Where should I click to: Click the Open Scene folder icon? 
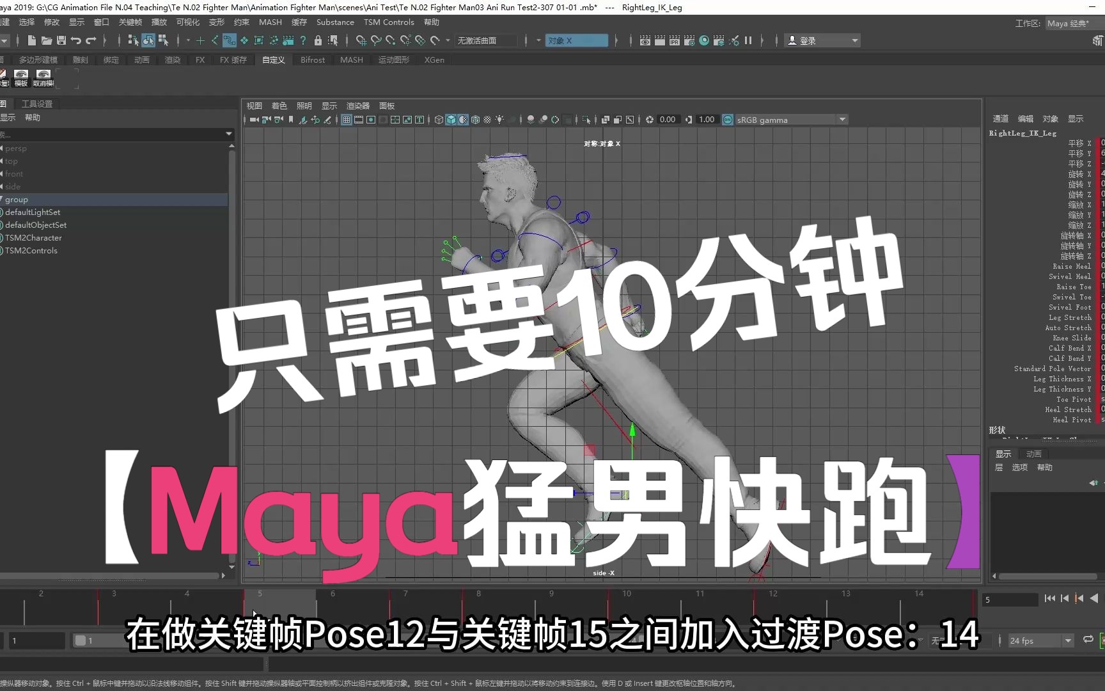coord(47,40)
